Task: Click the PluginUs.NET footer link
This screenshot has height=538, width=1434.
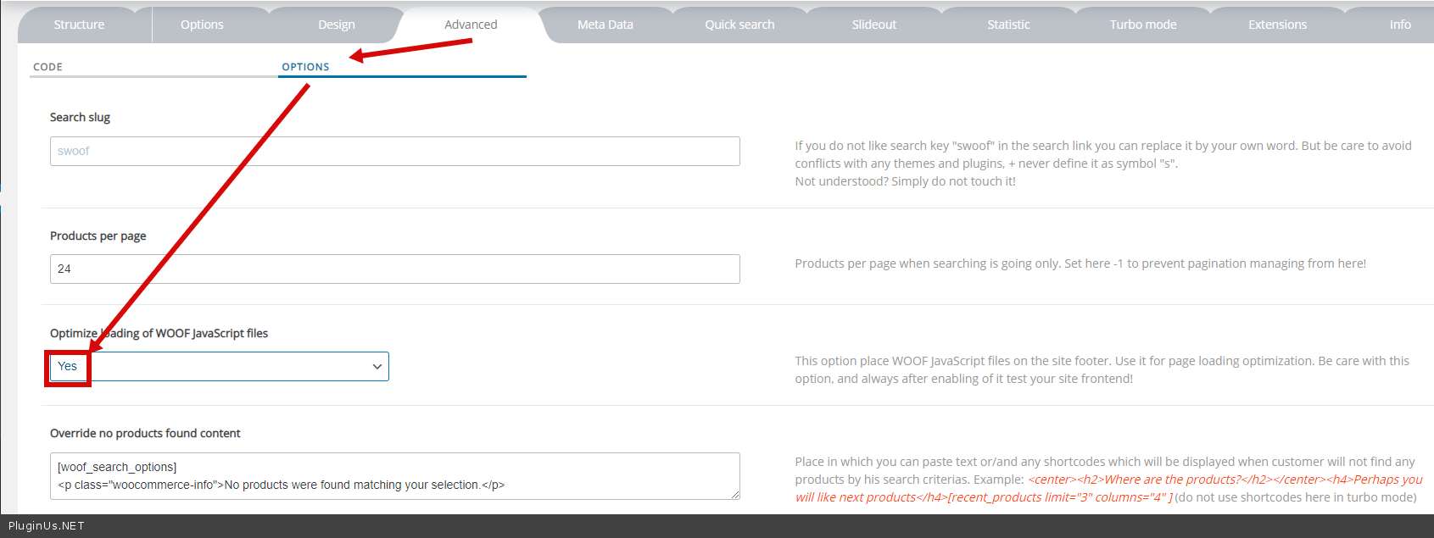Action: [47, 526]
